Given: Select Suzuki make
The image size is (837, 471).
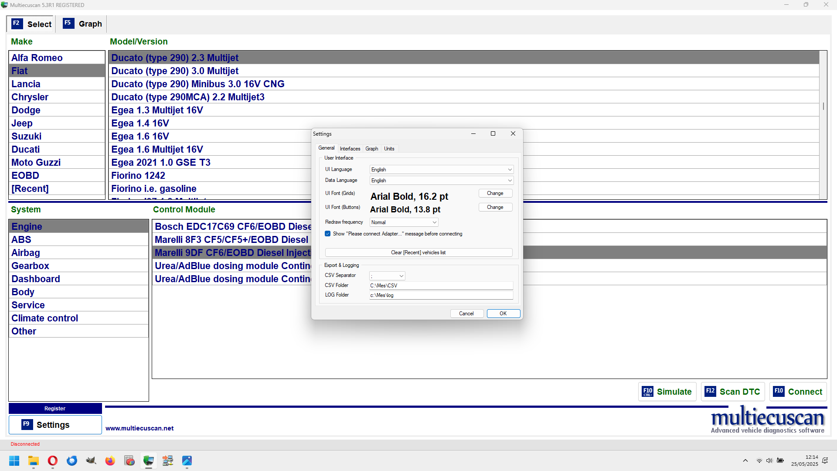Looking at the screenshot, I should click(x=57, y=137).
